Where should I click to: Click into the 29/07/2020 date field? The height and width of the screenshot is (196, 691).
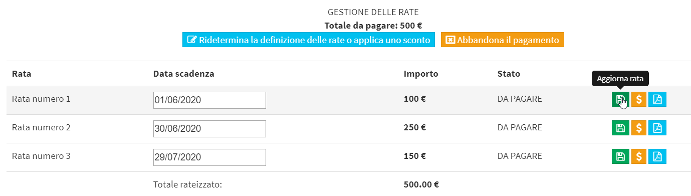coord(209,157)
